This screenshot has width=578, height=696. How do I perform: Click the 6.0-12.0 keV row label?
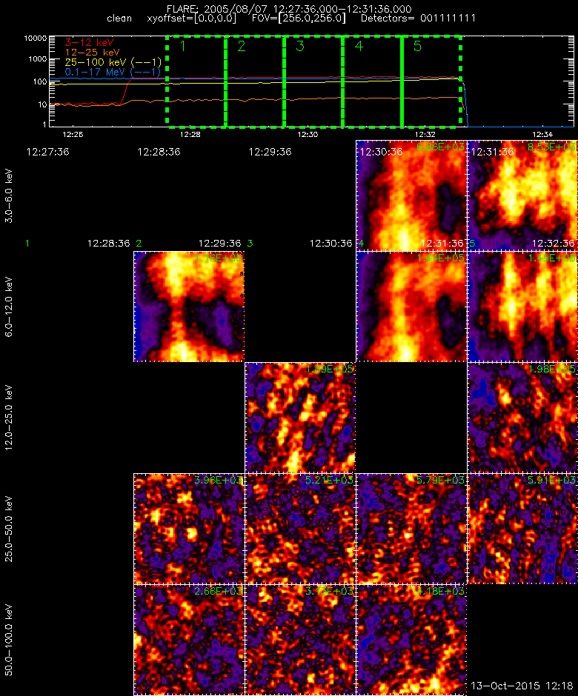(x=10, y=307)
